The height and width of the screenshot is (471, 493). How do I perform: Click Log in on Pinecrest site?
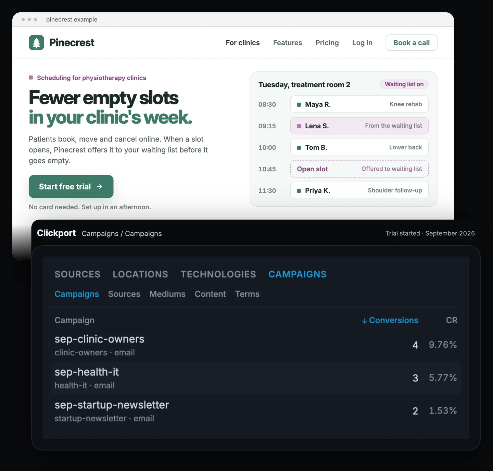pos(362,43)
